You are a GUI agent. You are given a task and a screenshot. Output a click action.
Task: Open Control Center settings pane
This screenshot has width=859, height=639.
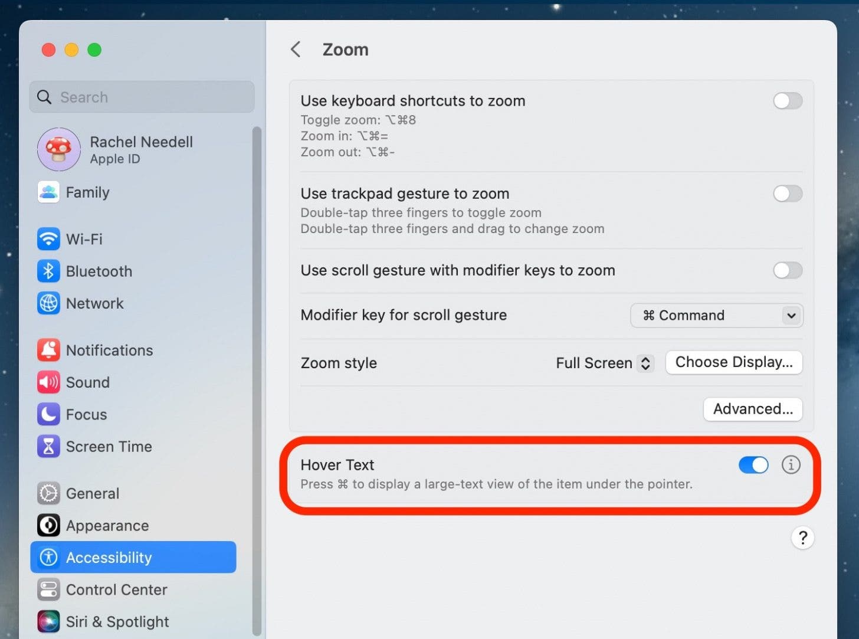point(116,589)
